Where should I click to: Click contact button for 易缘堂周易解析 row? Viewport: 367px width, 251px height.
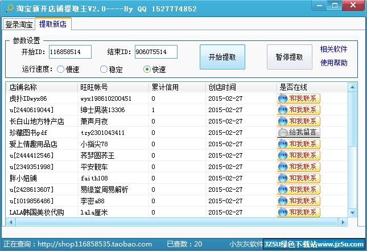(298, 190)
